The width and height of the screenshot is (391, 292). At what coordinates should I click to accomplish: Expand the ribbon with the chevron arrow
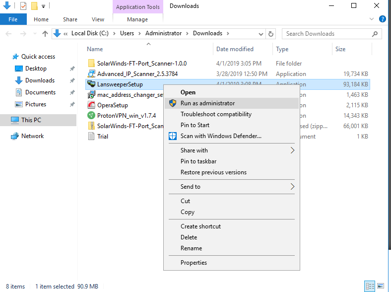372,19
